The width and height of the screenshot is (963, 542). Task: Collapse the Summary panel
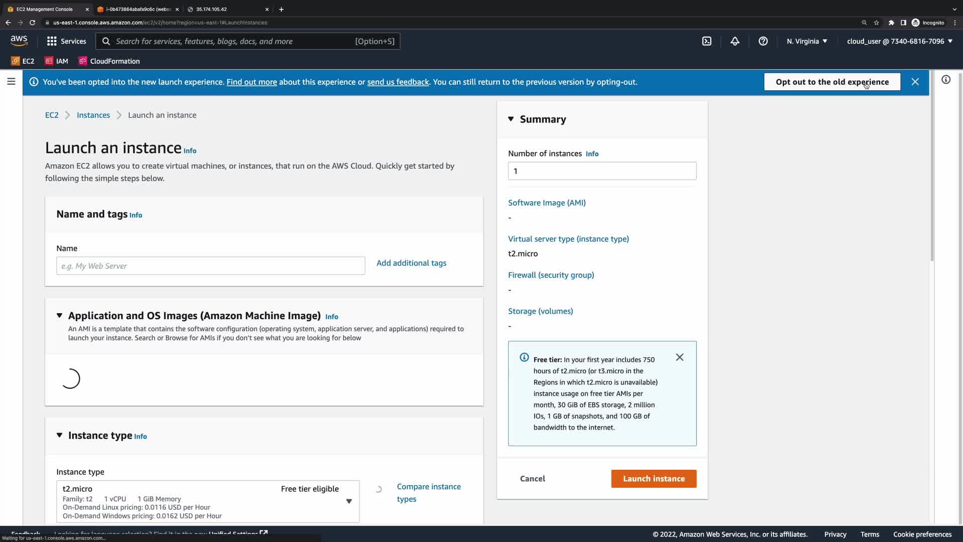tap(511, 119)
